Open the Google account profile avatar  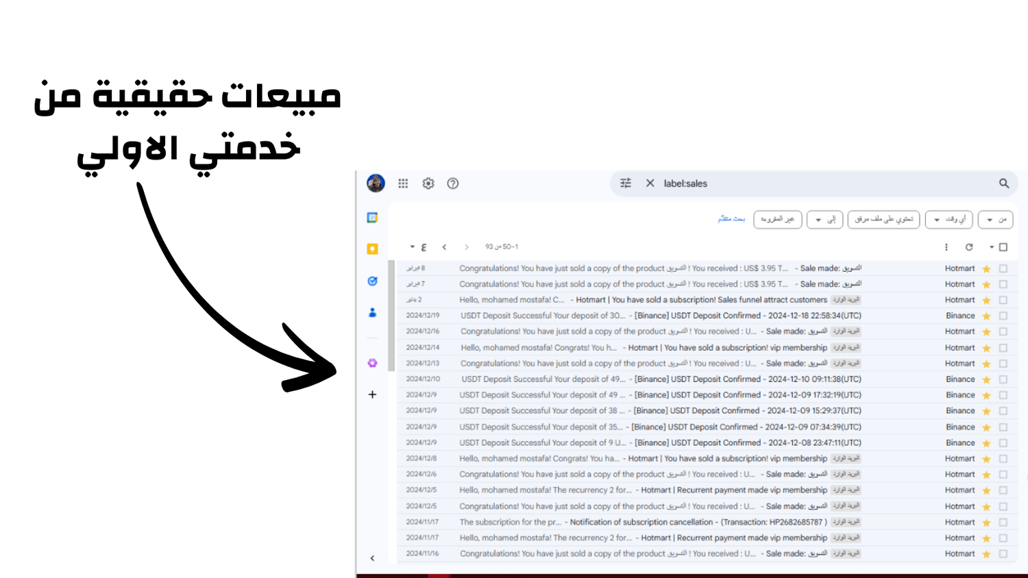[x=376, y=184]
